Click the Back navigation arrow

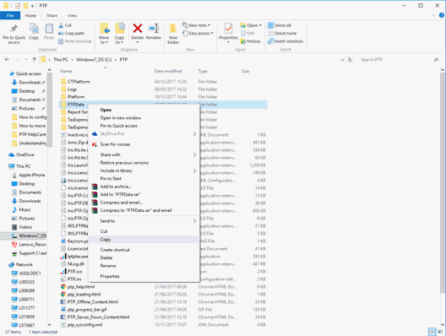coord(8,59)
